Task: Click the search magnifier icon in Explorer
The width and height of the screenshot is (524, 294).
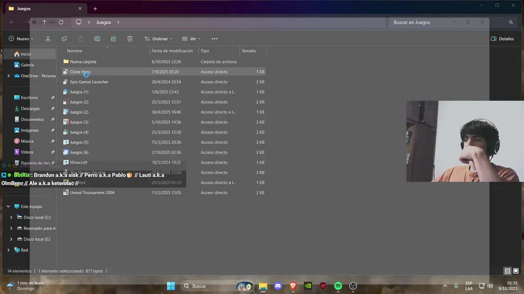Action: tap(511, 22)
